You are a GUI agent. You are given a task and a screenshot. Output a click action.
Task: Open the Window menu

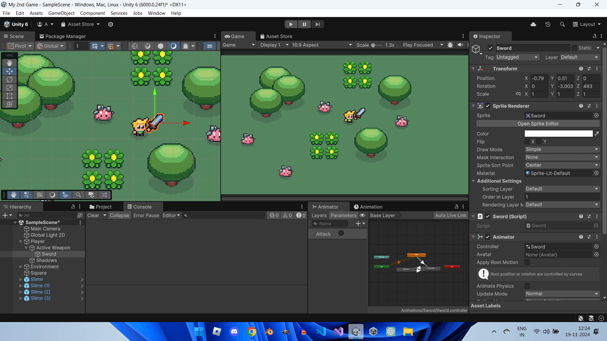coord(156,13)
